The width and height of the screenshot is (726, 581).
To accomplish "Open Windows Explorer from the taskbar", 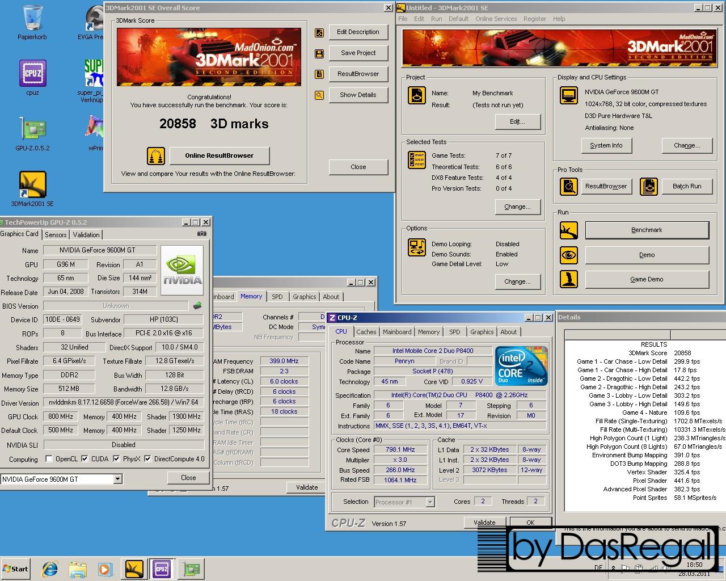I will [78, 569].
